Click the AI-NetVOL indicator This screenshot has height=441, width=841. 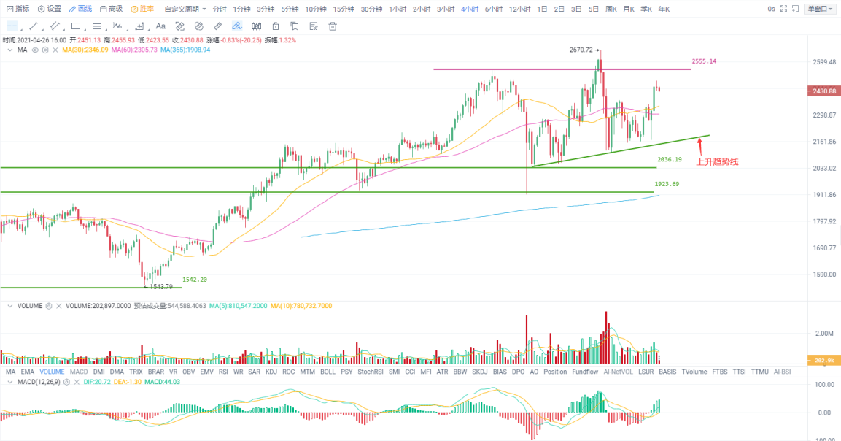[x=618, y=372]
